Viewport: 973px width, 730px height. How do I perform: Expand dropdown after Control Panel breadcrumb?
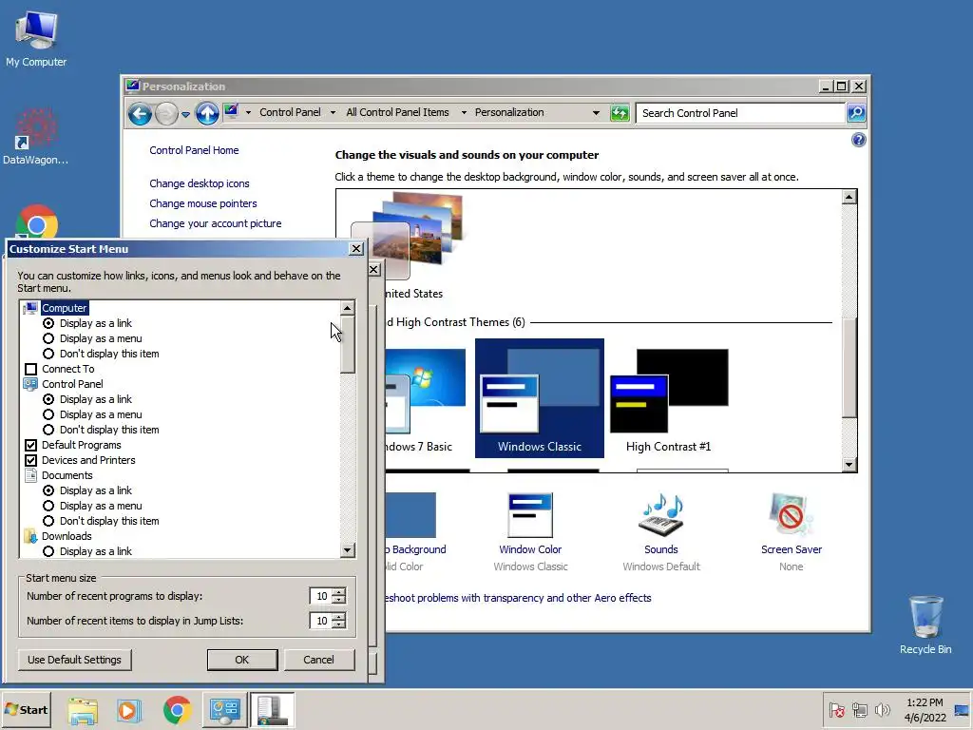(333, 112)
